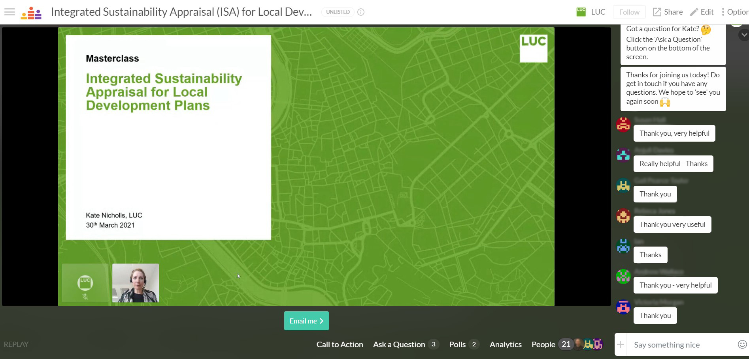
Task: Click avatar beside the 'Thanks' message
Action: tap(623, 246)
